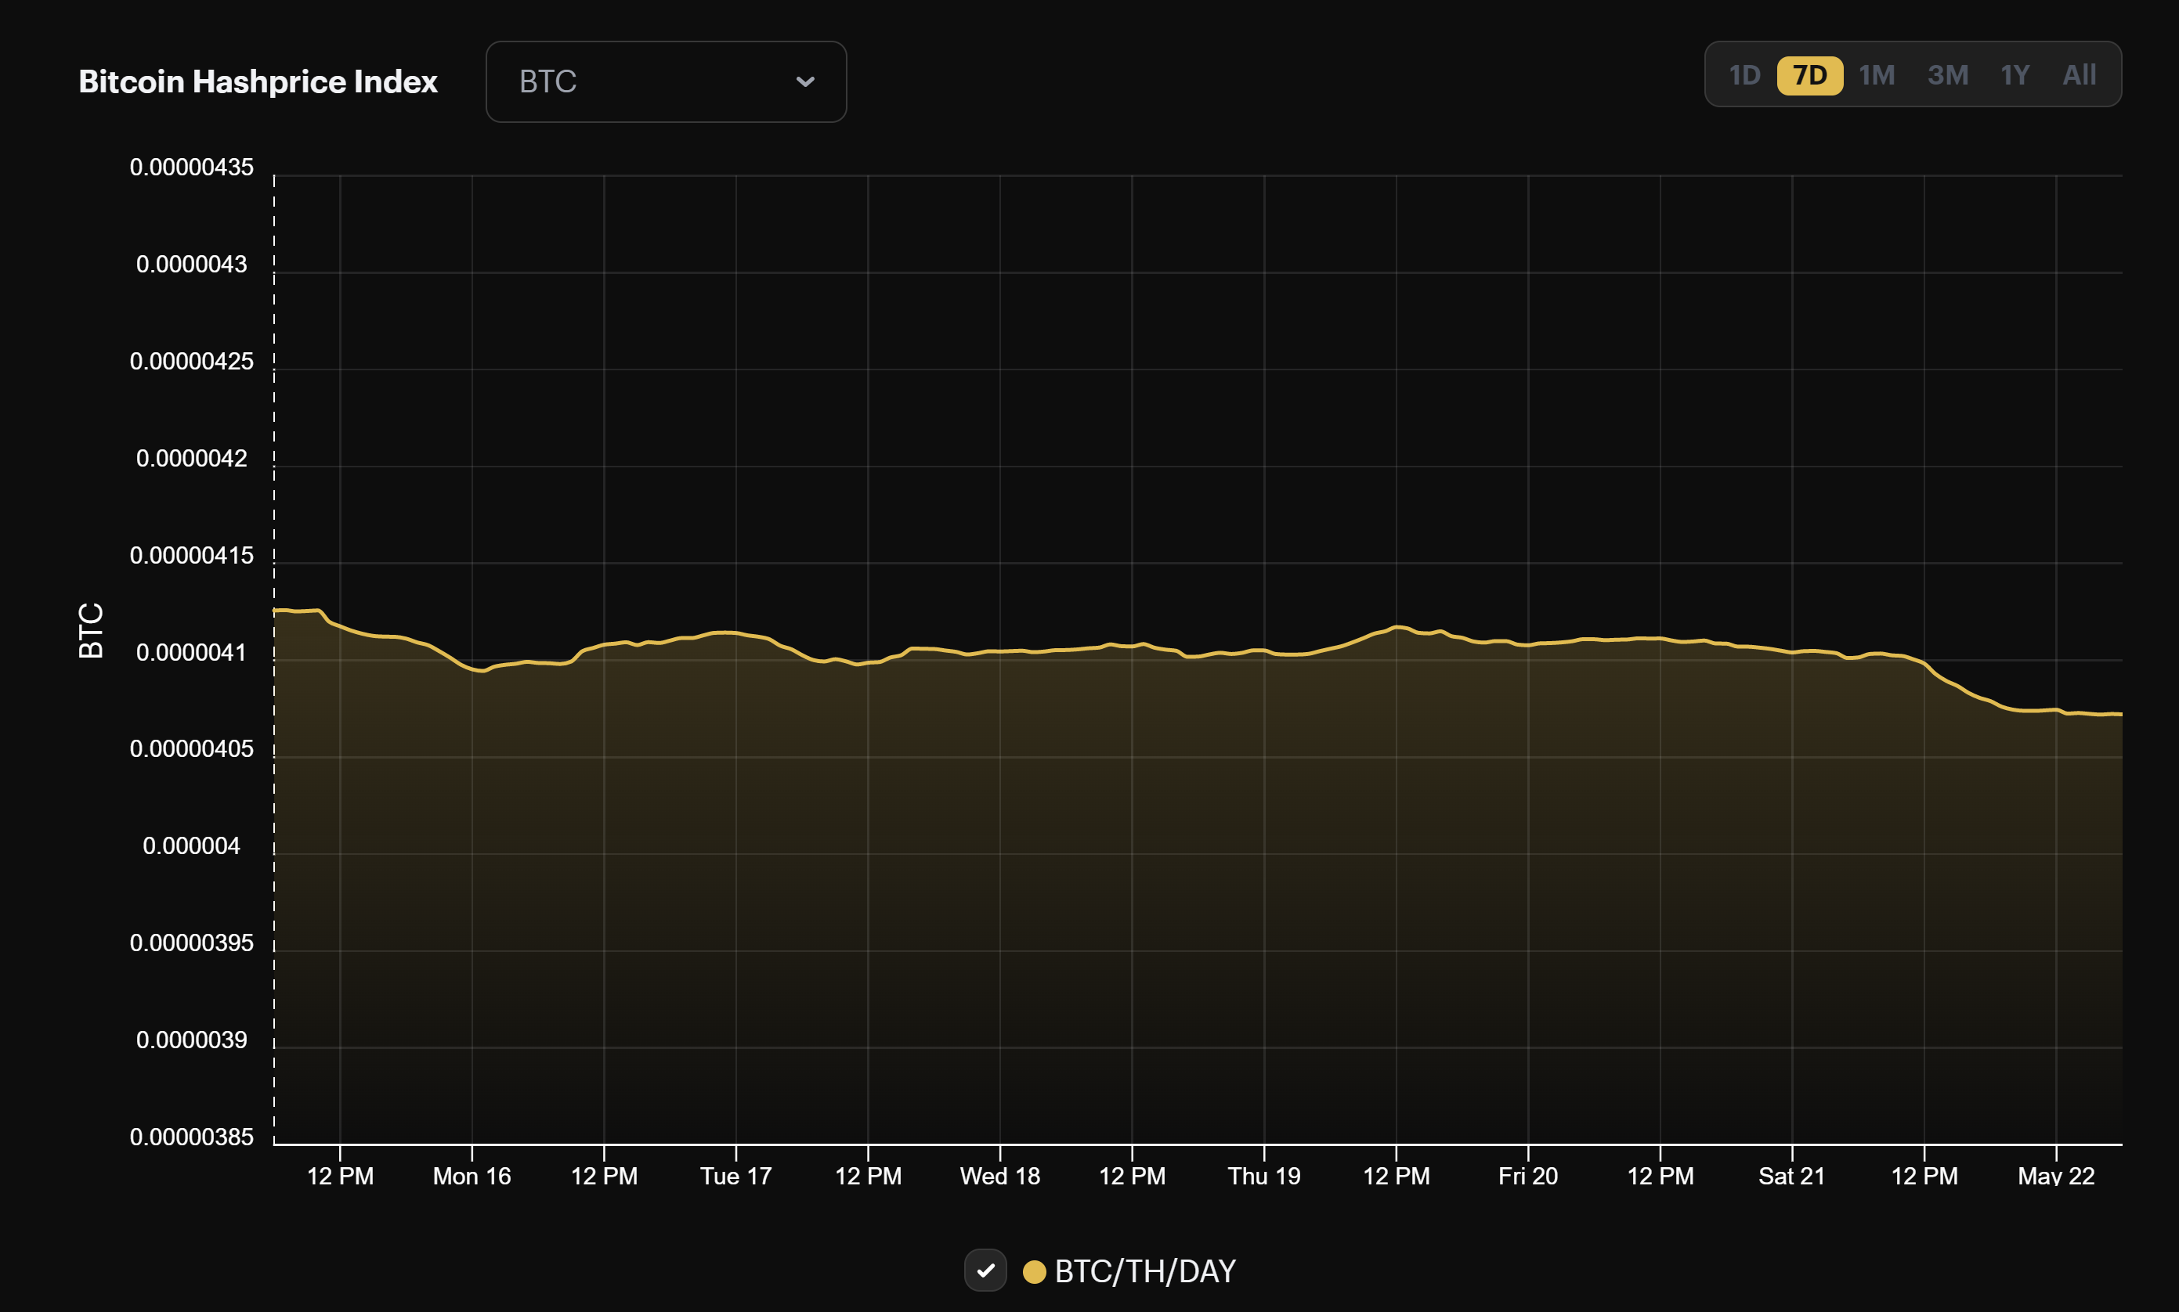Image resolution: width=2179 pixels, height=1312 pixels.
Task: Click the Fri 20 x-axis label
Action: click(1528, 1176)
